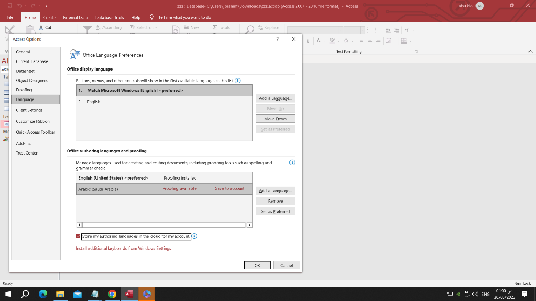Select the Trust Center category
Screen dimensions: 536x301
(x=27, y=153)
